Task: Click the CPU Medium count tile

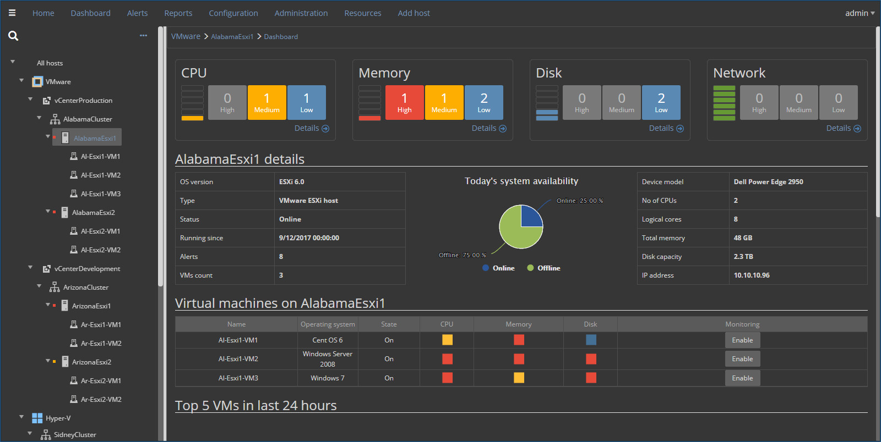Action: 267,102
